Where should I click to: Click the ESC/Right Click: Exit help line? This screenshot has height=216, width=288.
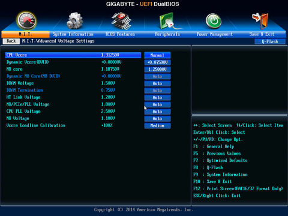point(217,196)
